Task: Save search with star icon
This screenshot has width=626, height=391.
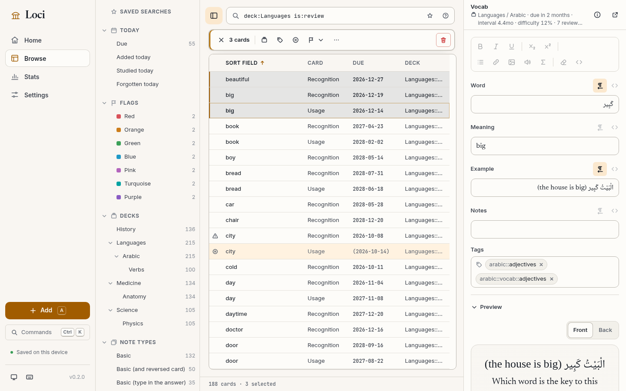Action: coord(430,16)
